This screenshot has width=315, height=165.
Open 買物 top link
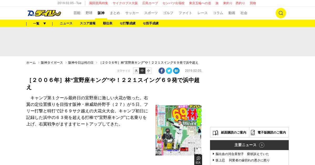pyautogui.click(x=253, y=3)
